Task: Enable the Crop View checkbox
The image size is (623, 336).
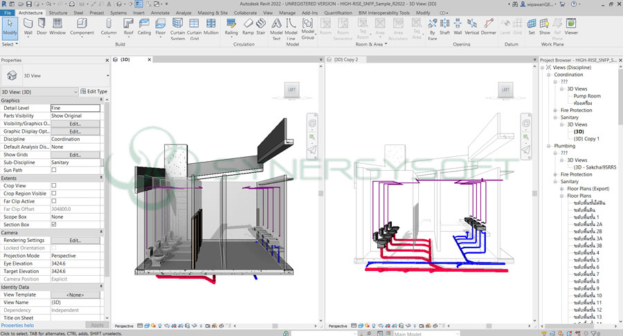Action: pos(54,186)
